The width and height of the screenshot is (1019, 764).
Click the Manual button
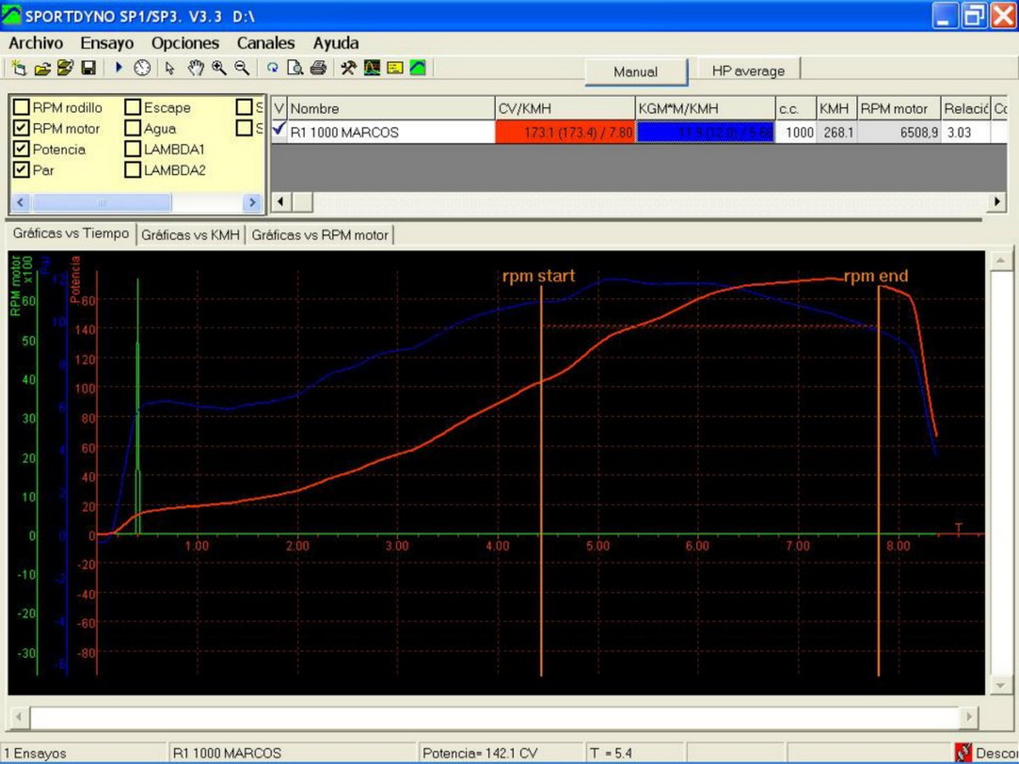pos(635,72)
